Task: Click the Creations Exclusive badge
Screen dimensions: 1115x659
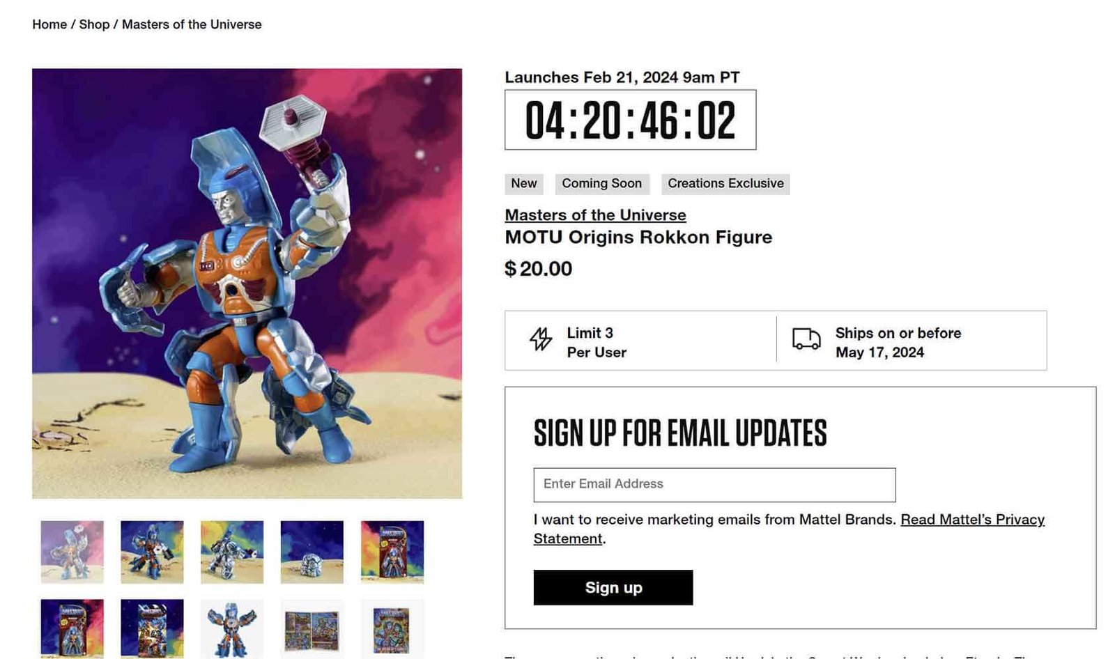Action: coord(725,183)
